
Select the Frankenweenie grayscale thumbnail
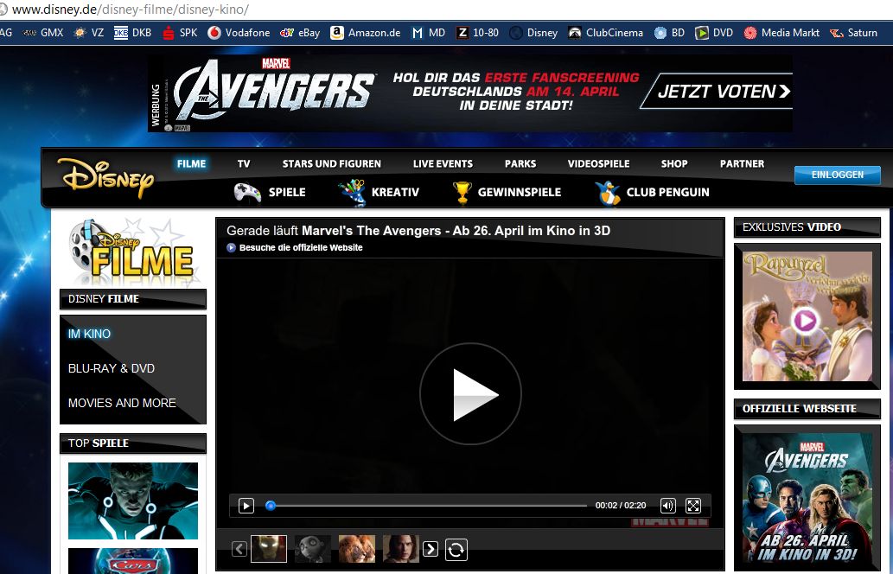tap(313, 548)
